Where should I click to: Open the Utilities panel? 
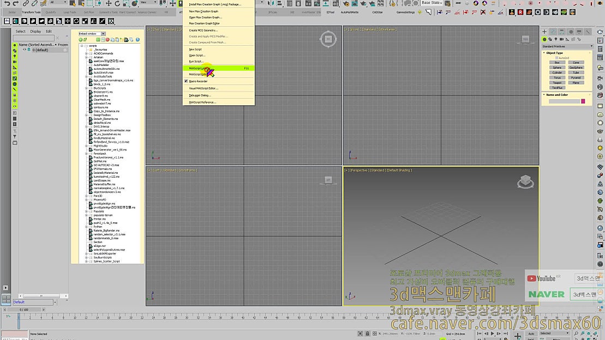[587, 32]
